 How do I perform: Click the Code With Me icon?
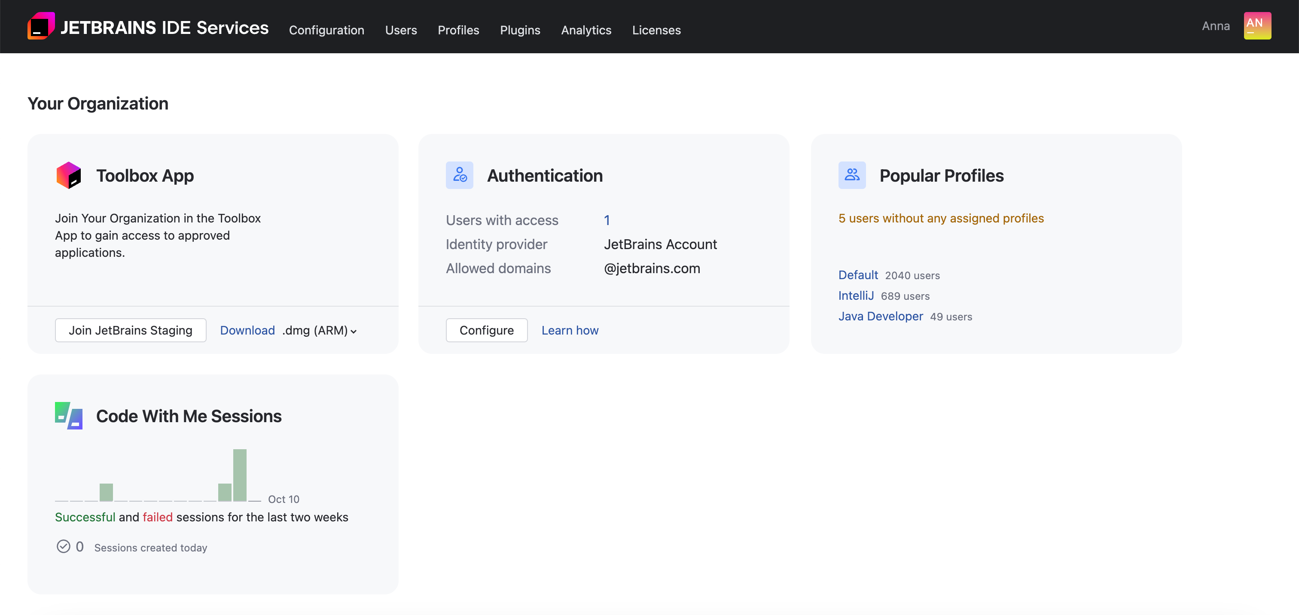click(x=69, y=415)
